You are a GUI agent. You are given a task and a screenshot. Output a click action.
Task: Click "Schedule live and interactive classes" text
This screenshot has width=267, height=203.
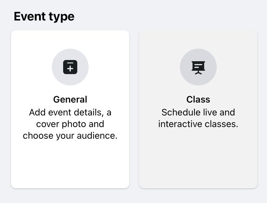(x=198, y=118)
